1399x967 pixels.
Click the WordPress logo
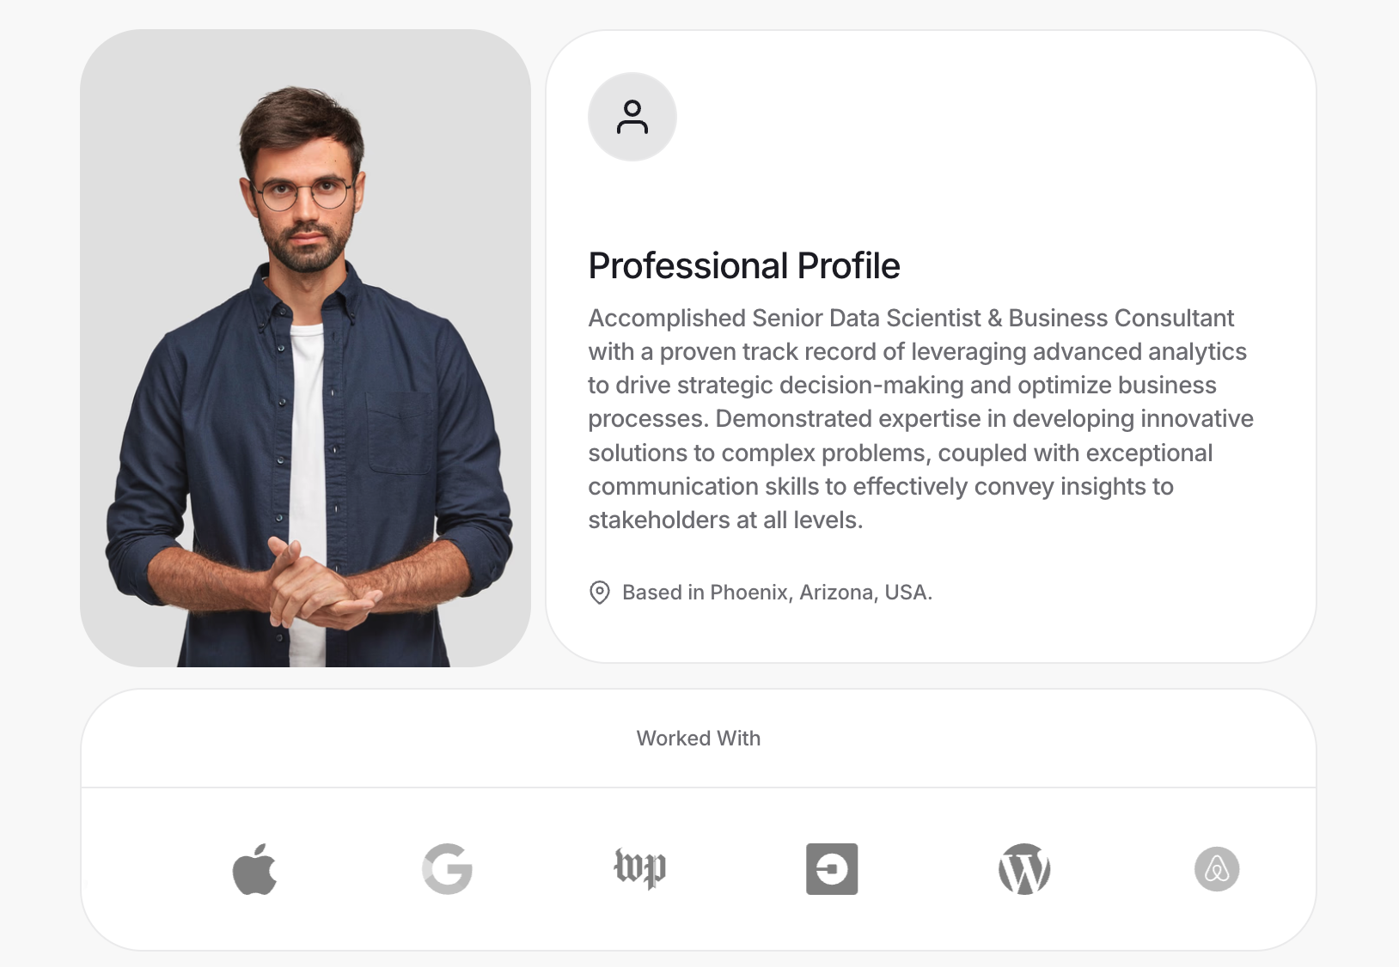(1025, 868)
